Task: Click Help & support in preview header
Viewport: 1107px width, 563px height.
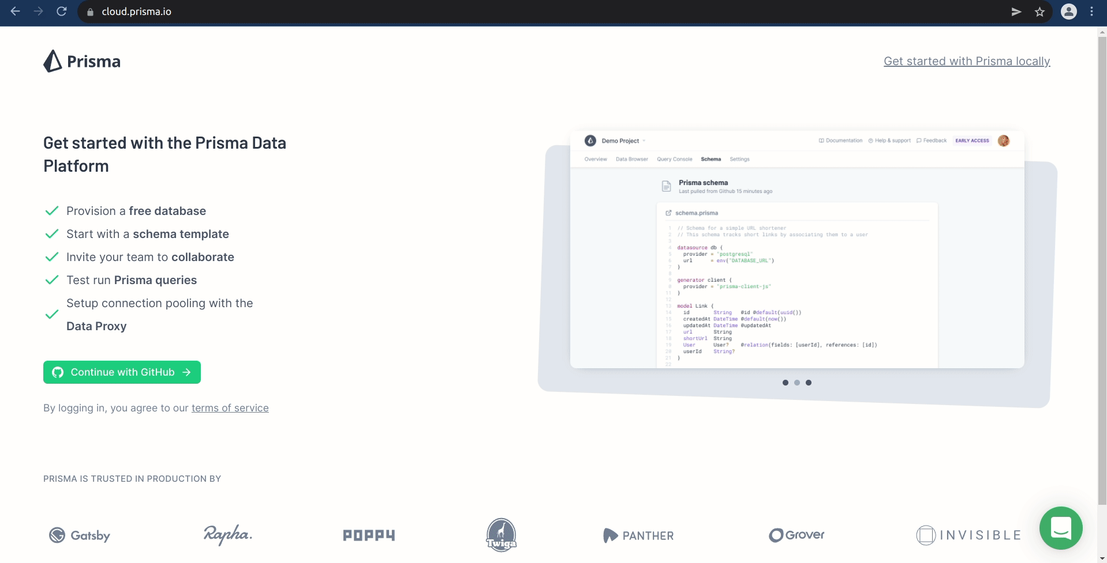Action: [x=889, y=141]
